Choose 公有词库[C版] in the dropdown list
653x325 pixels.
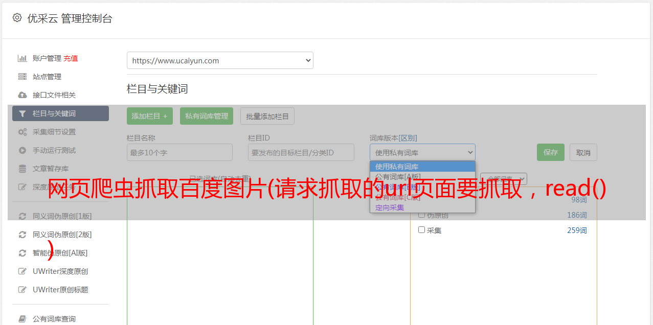422,197
